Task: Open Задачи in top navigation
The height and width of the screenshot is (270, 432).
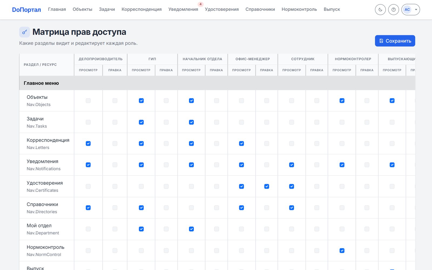Action: (107, 9)
